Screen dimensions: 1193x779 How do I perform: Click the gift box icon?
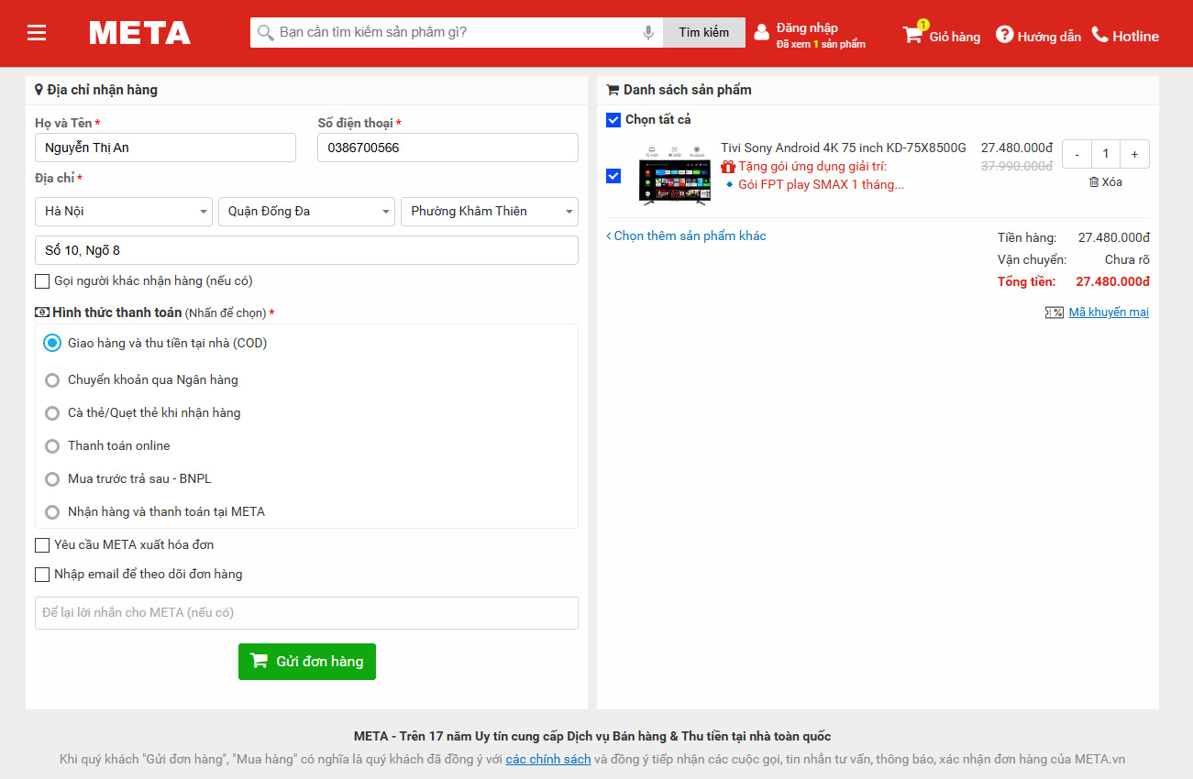tap(728, 167)
